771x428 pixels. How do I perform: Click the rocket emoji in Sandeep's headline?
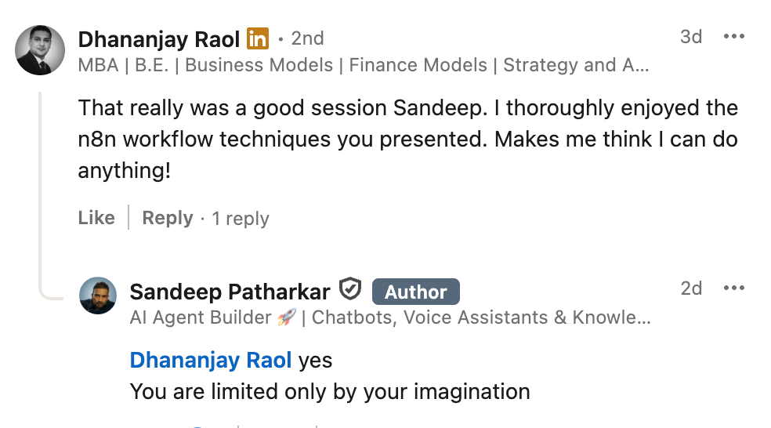[286, 317]
